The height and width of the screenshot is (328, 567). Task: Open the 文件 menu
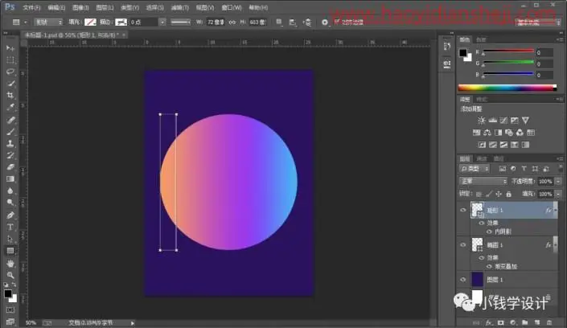(x=31, y=7)
